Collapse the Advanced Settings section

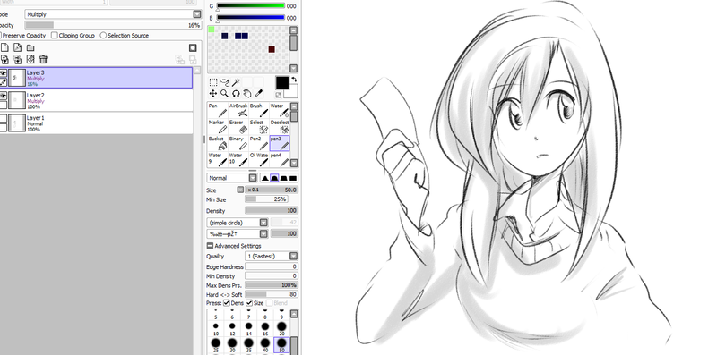[x=210, y=246]
